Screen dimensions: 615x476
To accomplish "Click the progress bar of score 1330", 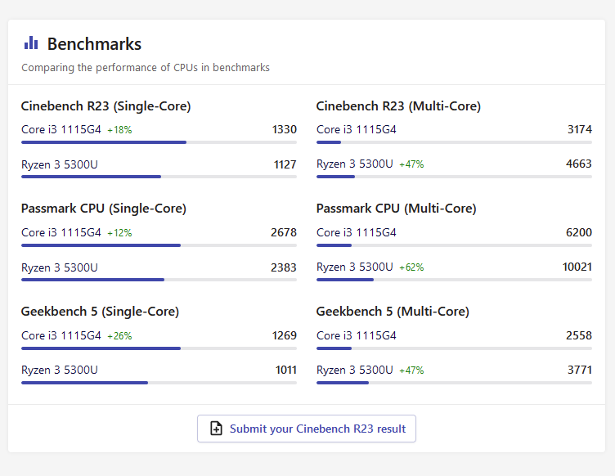I will (x=159, y=142).
